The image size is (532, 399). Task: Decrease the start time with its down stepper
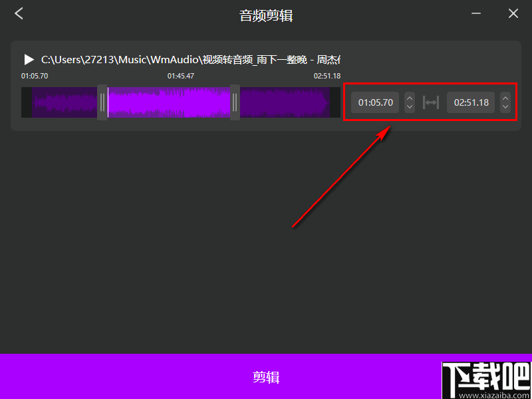pyautogui.click(x=409, y=106)
